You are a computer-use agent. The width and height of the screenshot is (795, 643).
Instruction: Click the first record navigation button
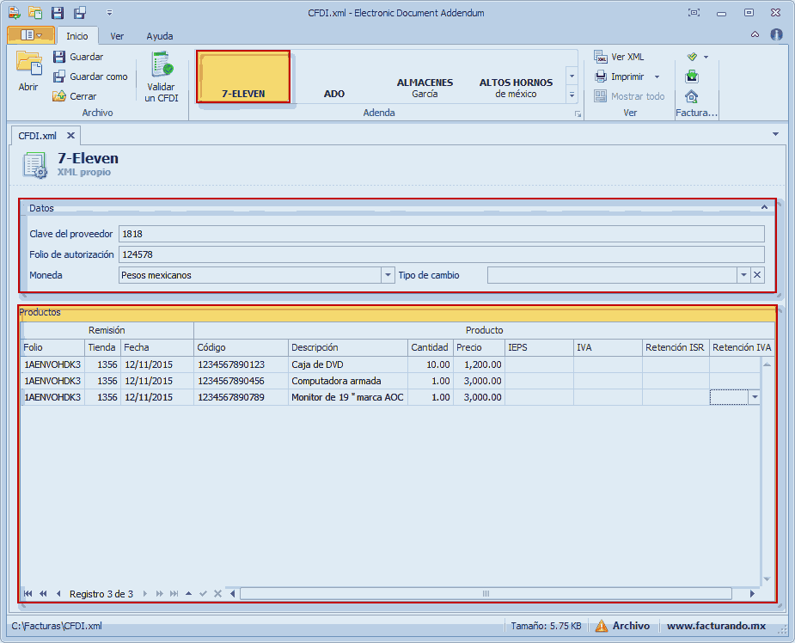(x=28, y=594)
